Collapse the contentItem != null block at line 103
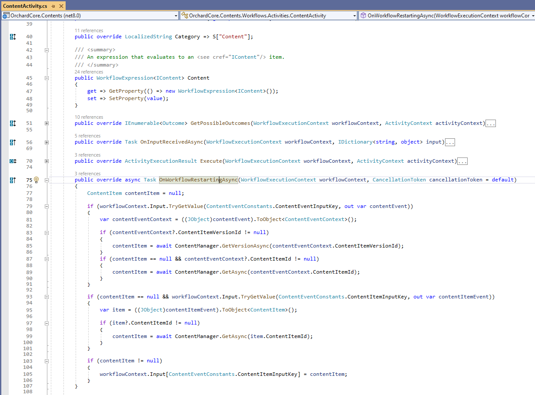 [47, 361]
